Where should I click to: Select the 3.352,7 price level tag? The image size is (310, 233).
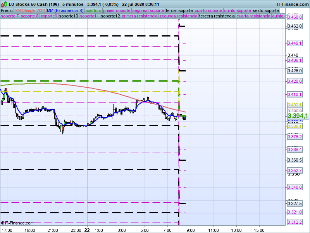294,170
